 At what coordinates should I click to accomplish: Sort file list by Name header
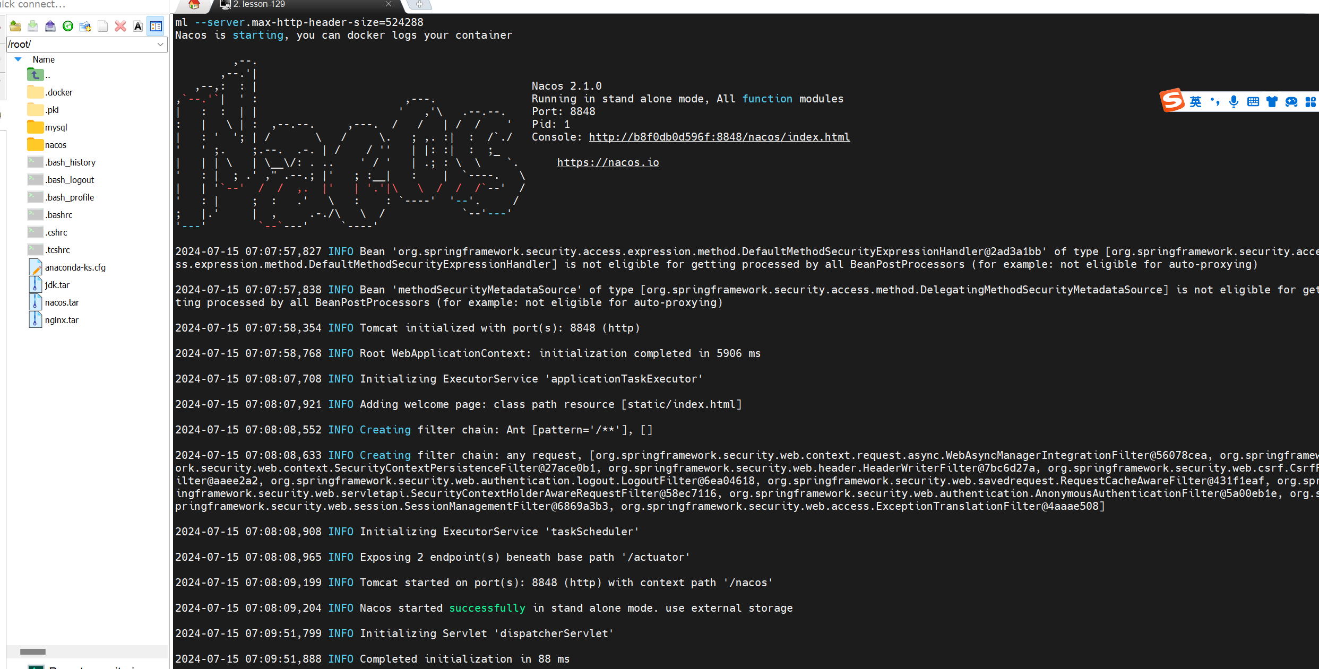44,59
